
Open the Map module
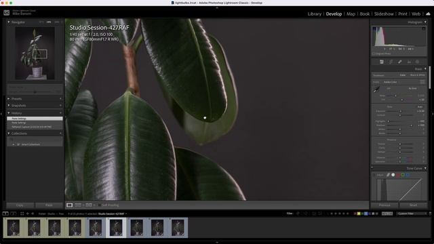pos(351,14)
